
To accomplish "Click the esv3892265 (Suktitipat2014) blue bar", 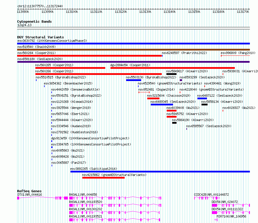I will point(160,172).
